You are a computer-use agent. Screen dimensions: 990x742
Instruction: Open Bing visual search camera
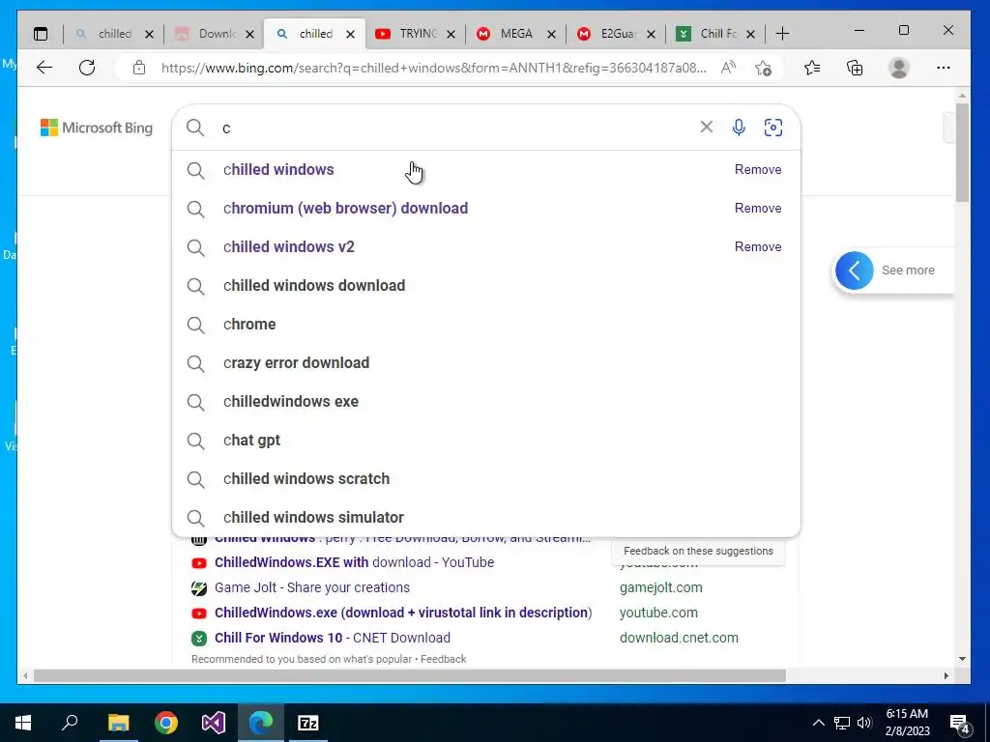[x=772, y=127]
